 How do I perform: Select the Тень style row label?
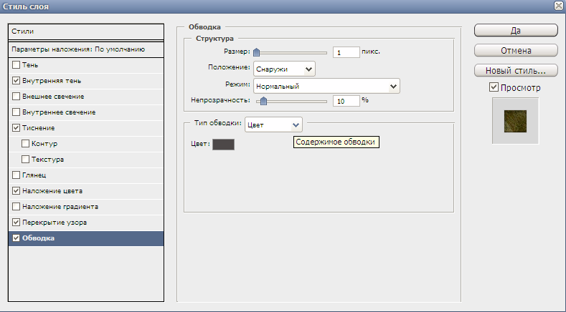(30, 65)
